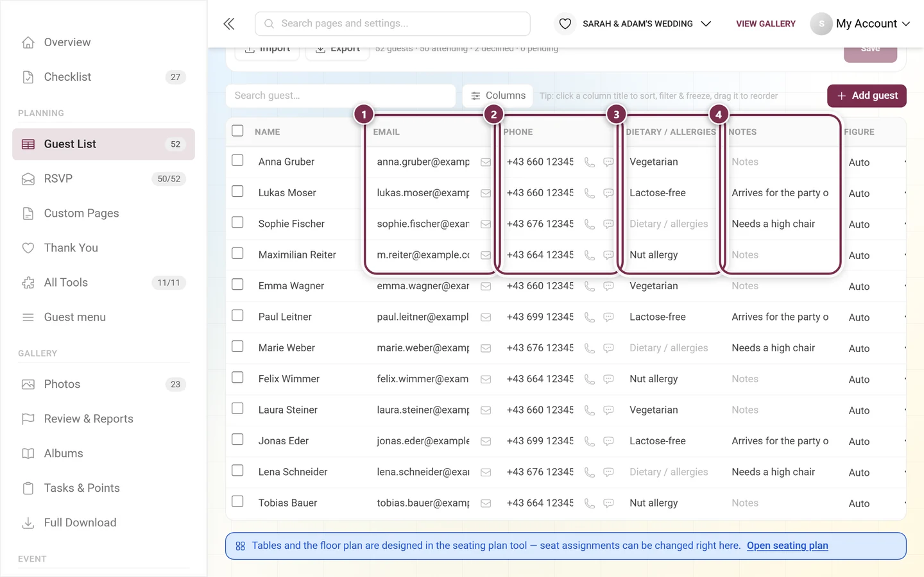The image size is (924, 577).
Task: Click the message icon in Sophie Fischer's row
Action: (x=608, y=224)
